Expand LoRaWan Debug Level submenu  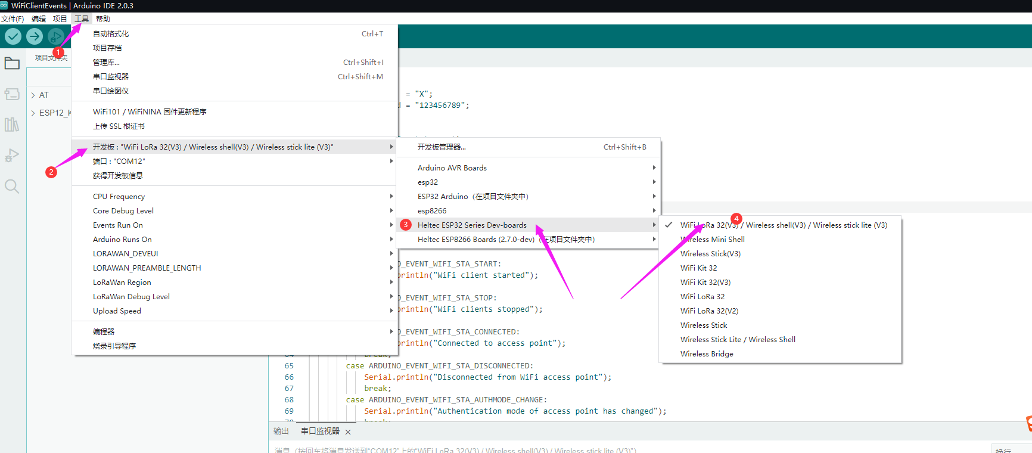(235, 297)
